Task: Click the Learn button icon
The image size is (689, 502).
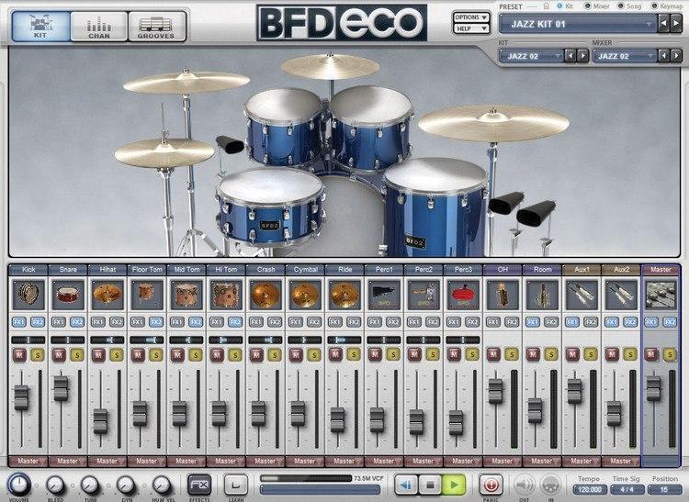Action: (236, 485)
